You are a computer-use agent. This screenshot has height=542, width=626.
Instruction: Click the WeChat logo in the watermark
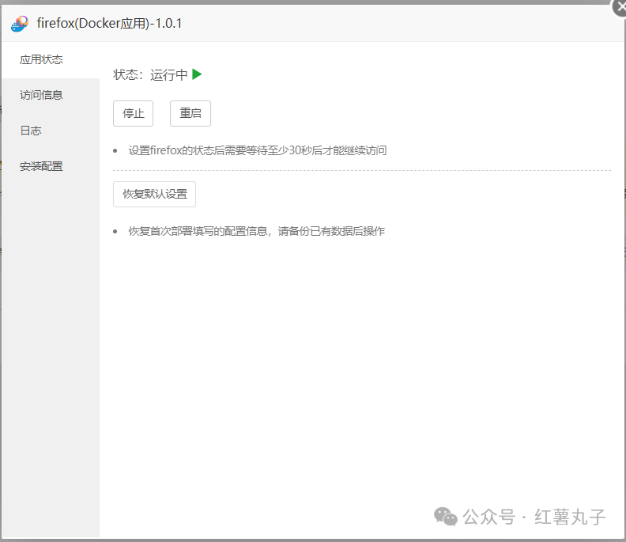point(445,517)
